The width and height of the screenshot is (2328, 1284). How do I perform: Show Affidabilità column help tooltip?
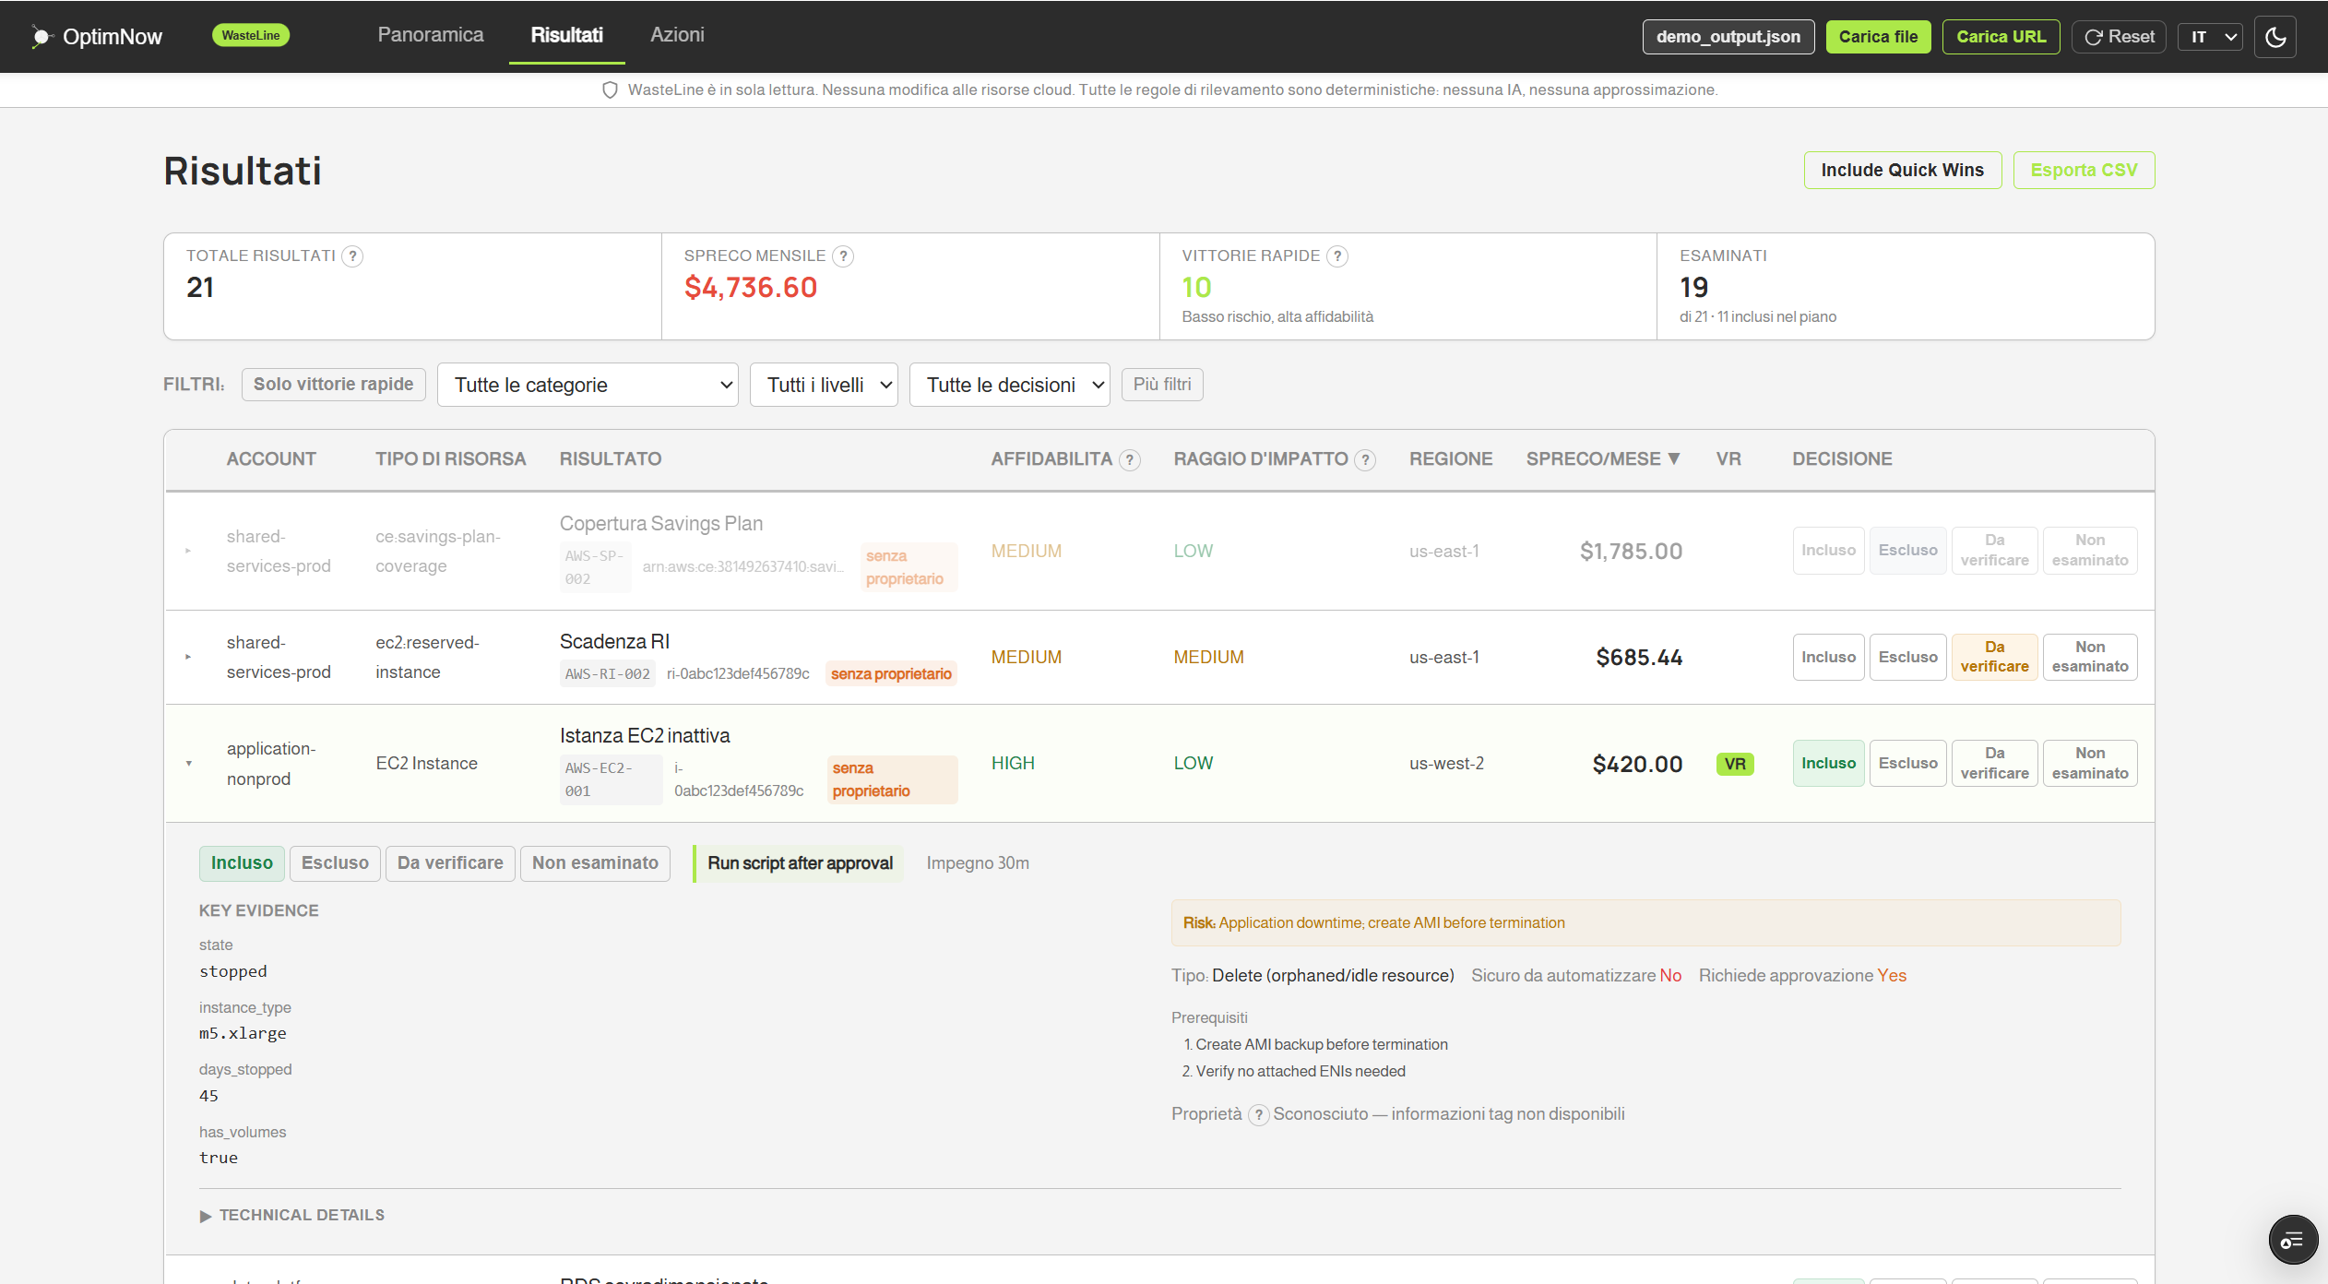[1129, 459]
